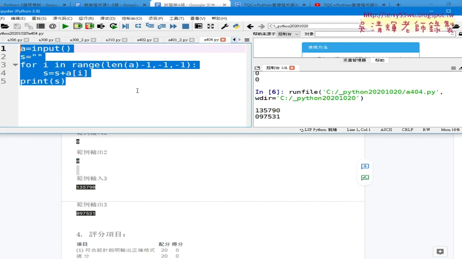Stop debugging blue square icon
This screenshot has height=259, width=462.
[186, 26]
